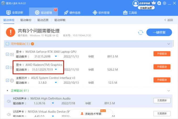
Task: Click 无需更新 for NVIDIA High Definition Audio
Action: (162, 101)
